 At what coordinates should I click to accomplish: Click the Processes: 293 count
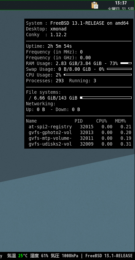point(45,81)
